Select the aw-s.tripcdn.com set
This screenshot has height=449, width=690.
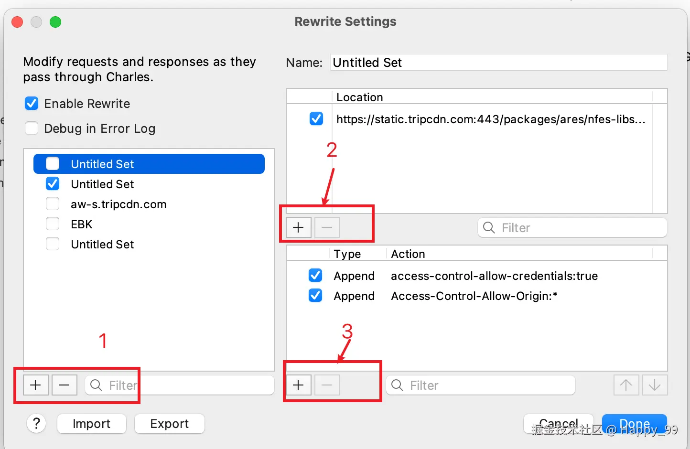click(x=119, y=204)
